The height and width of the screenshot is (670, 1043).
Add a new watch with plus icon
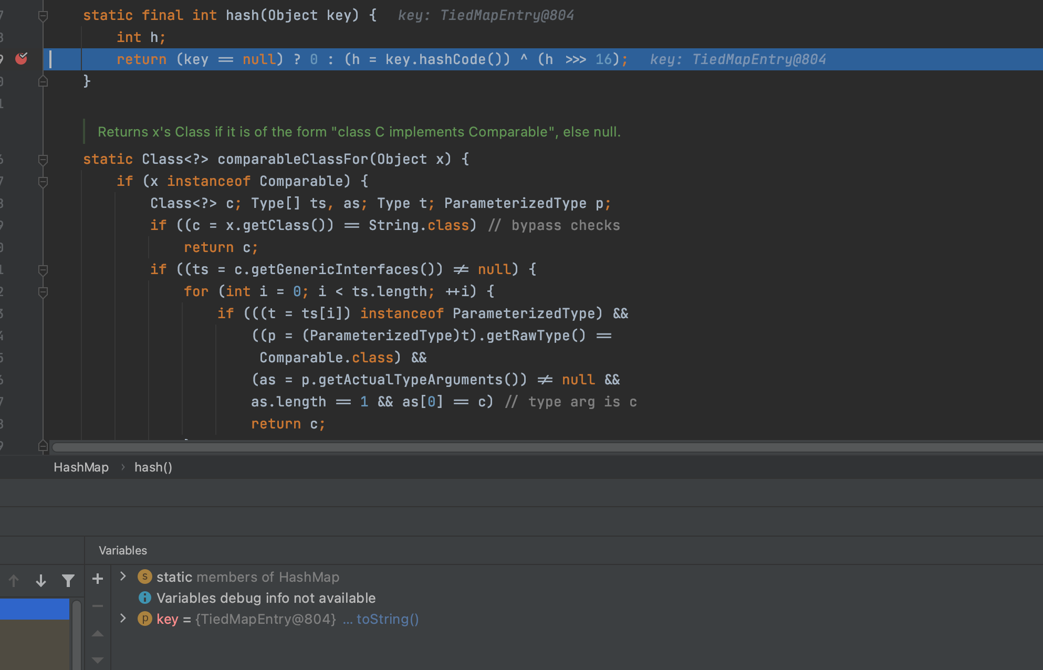click(98, 579)
